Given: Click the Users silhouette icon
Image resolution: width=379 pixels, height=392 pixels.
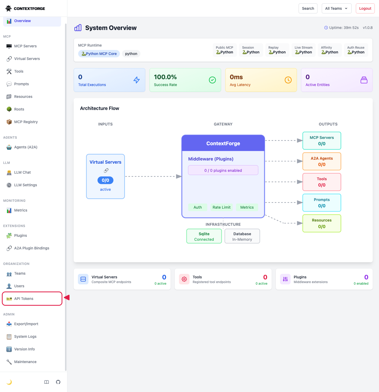Looking at the screenshot, I should coord(9,286).
